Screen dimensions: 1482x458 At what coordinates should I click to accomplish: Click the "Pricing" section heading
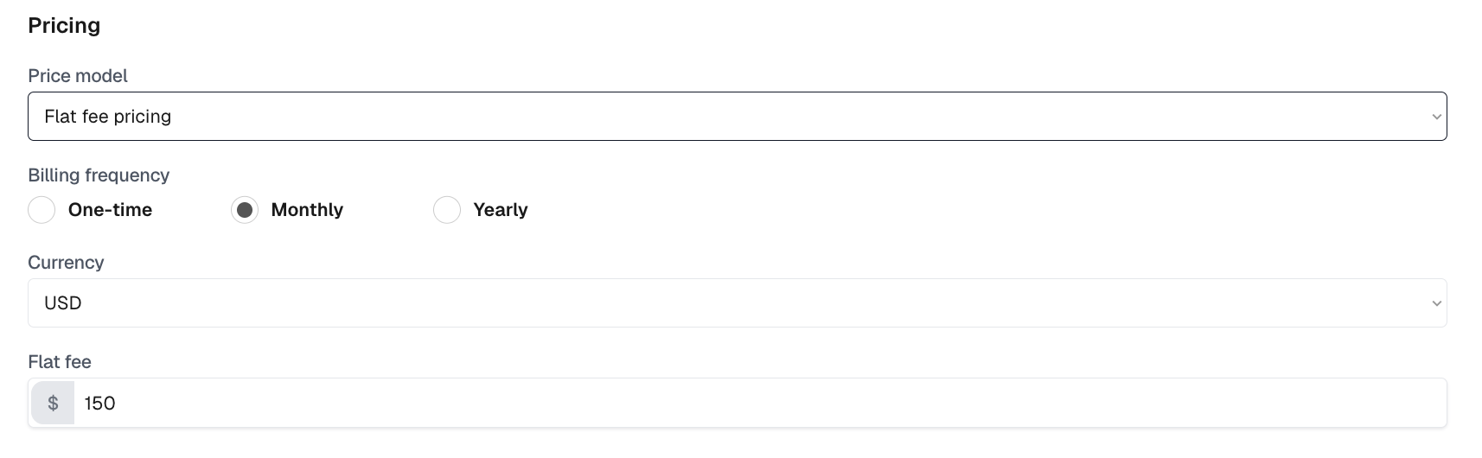pos(64,26)
